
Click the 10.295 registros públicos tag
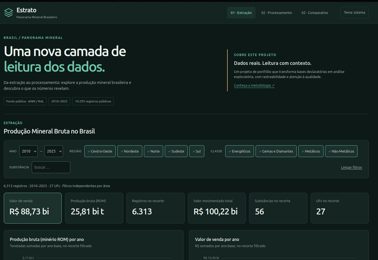click(x=93, y=101)
